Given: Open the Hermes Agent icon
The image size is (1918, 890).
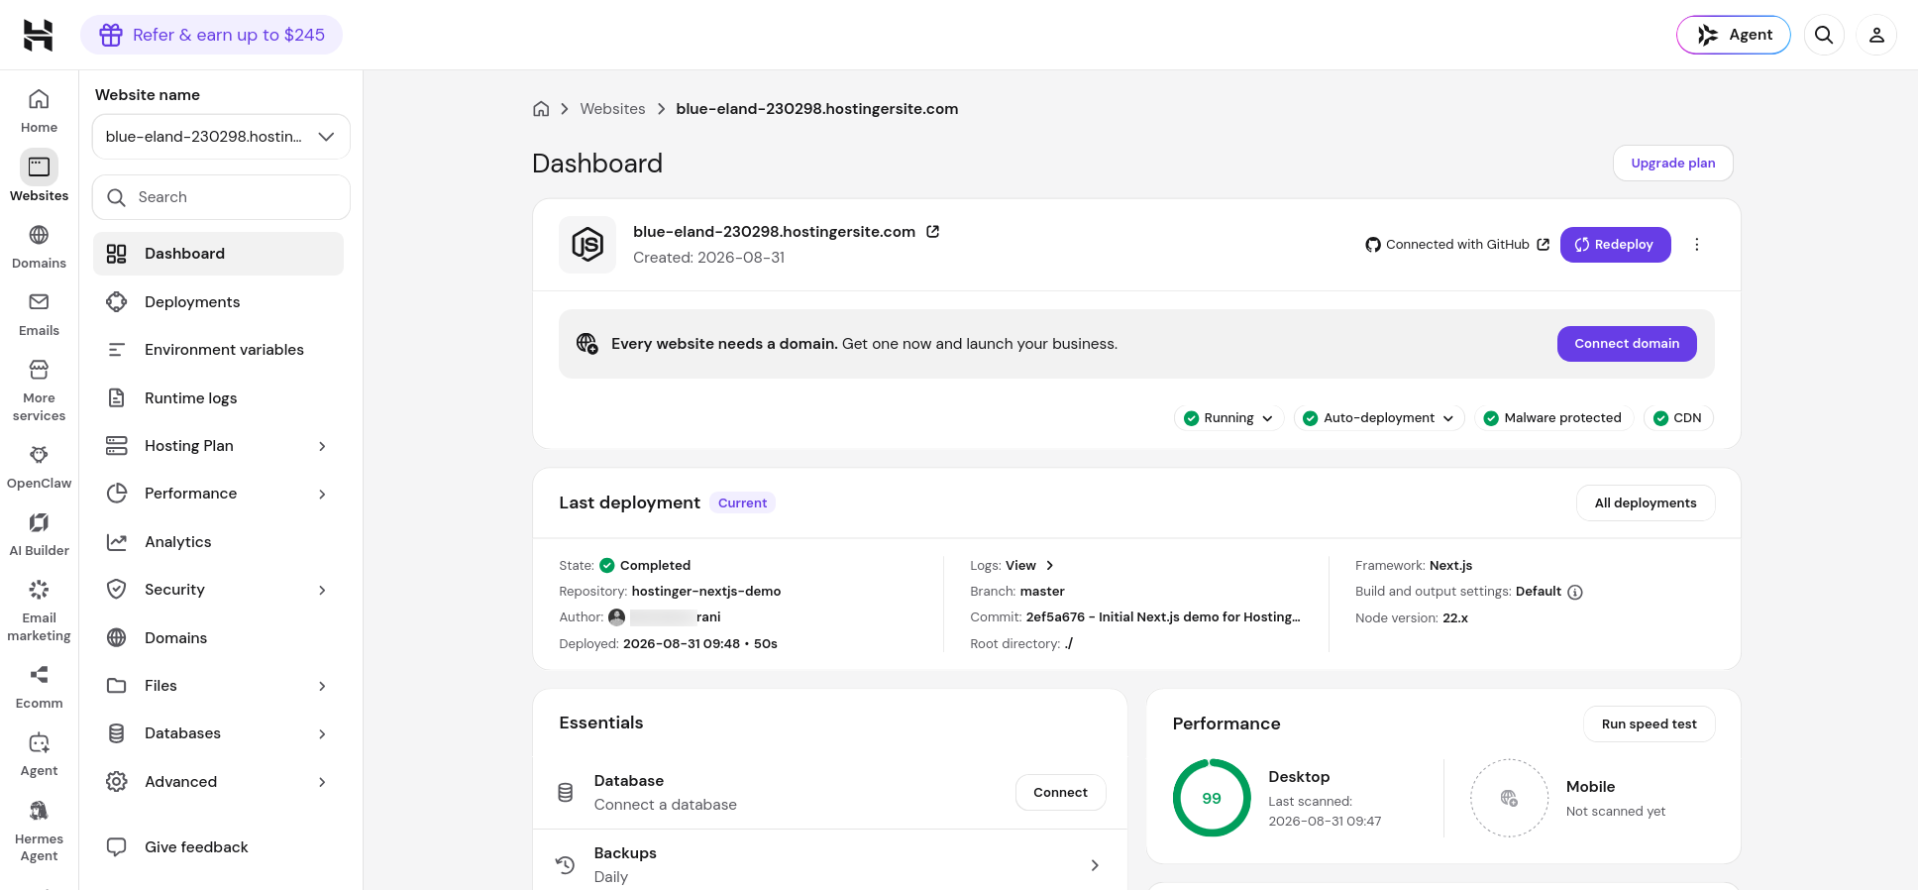Looking at the screenshot, I should 39,811.
